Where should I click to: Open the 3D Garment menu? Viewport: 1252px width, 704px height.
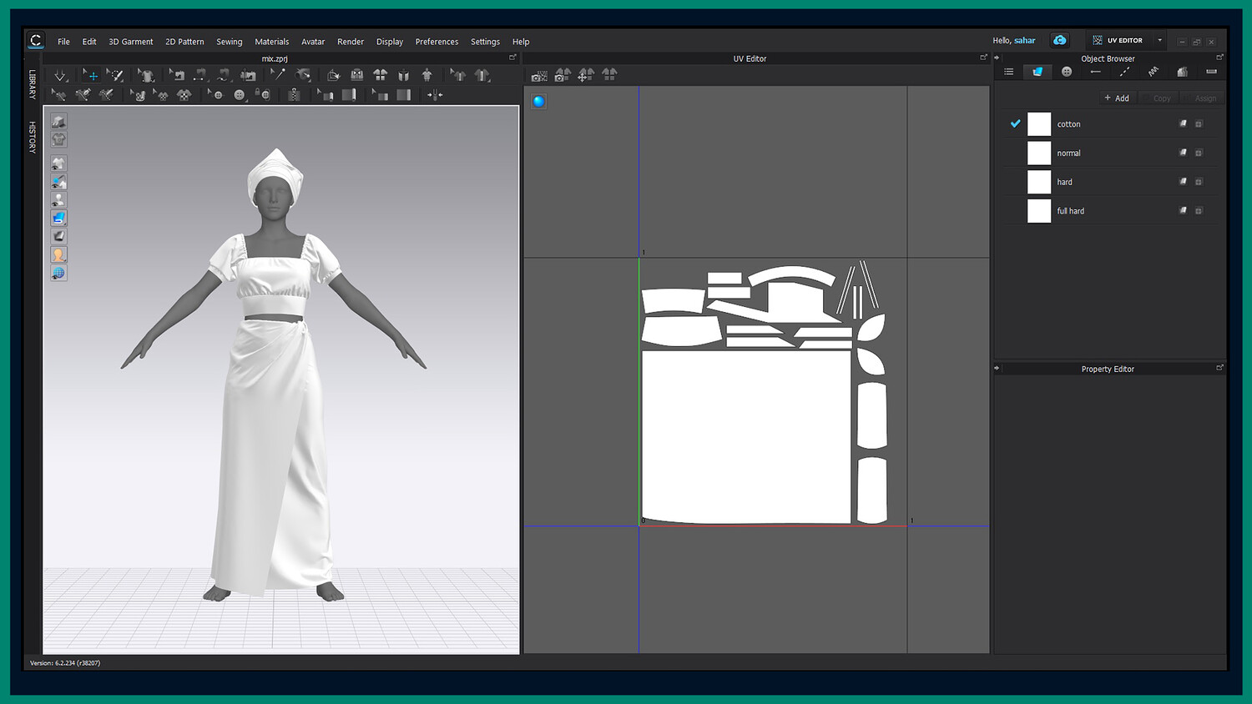click(130, 42)
